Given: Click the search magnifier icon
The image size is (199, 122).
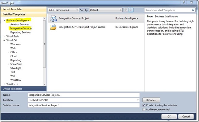Looking at the screenshot, I should [193, 10].
